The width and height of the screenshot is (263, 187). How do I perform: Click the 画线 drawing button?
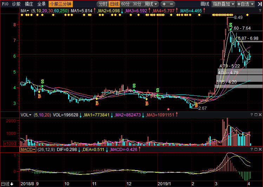point(205,4)
